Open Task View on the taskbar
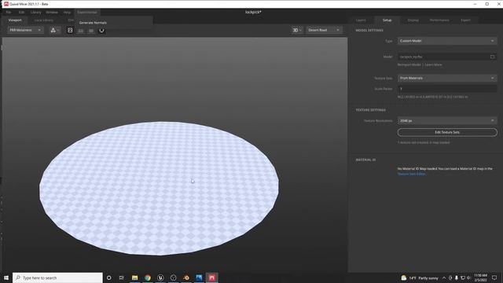The height and width of the screenshot is (283, 503). 121,277
